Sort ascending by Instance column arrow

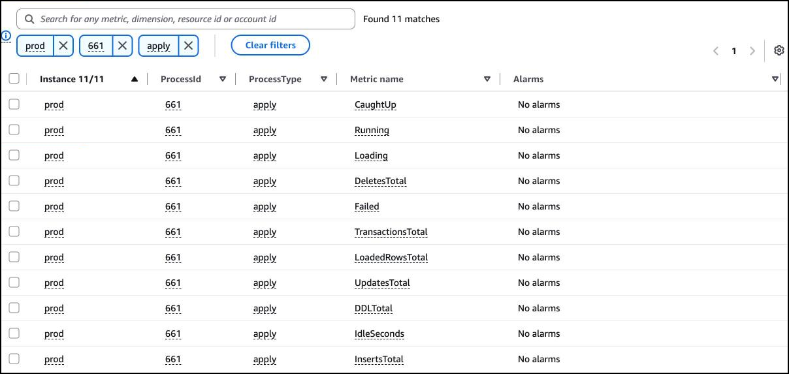tap(135, 79)
